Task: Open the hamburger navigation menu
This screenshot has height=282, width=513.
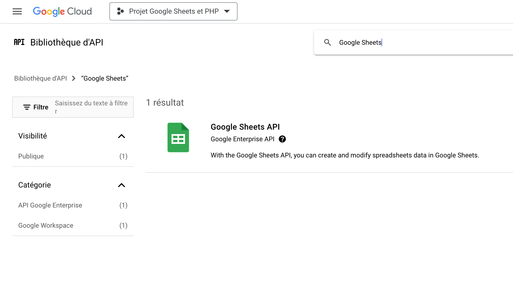Action: pos(17,11)
